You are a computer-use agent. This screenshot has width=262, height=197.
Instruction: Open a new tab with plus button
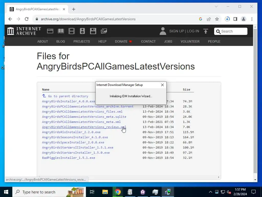pyautogui.click(x=74, y=9)
